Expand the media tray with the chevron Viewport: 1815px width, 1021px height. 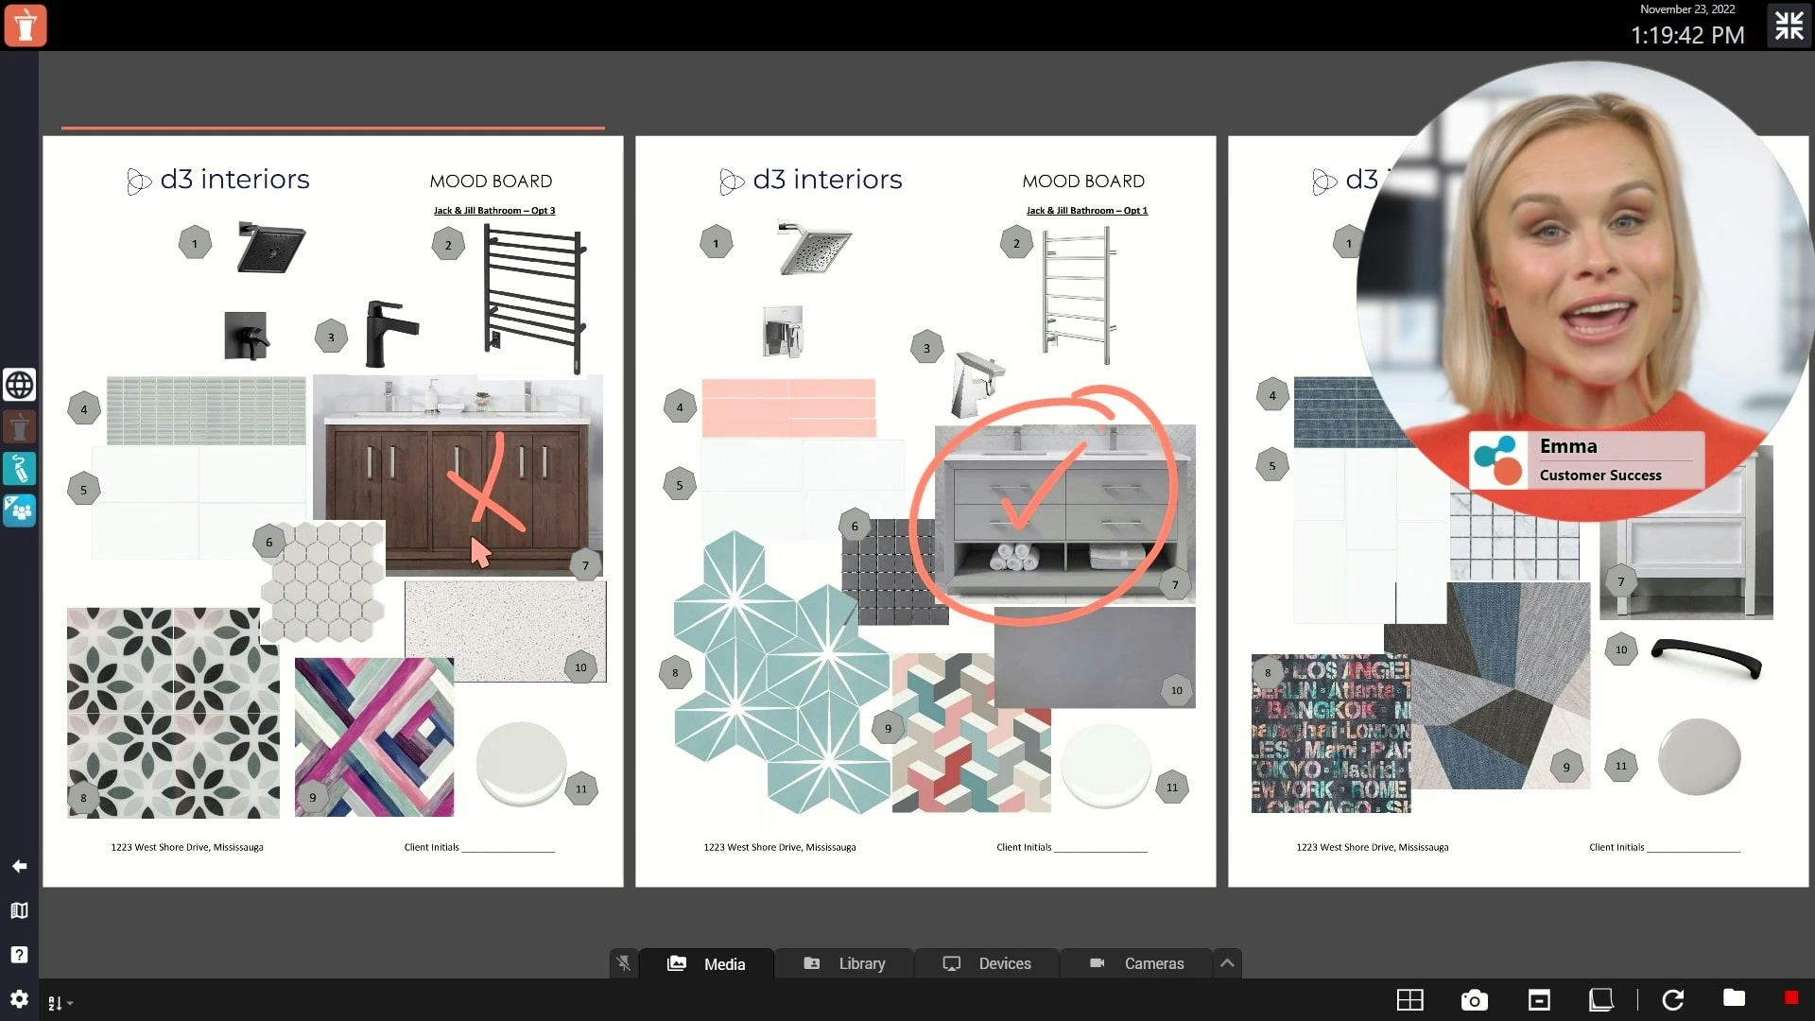click(1227, 963)
